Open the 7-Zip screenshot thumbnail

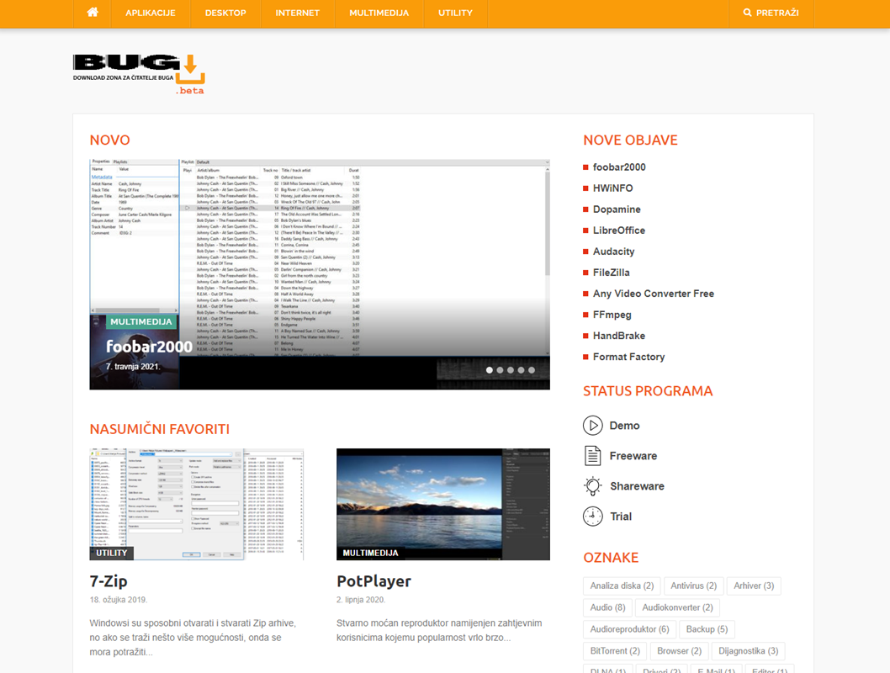(196, 505)
